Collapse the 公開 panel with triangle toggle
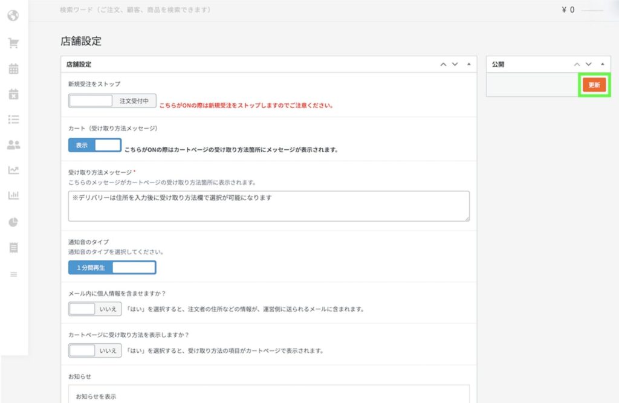The height and width of the screenshot is (403, 619). click(601, 64)
